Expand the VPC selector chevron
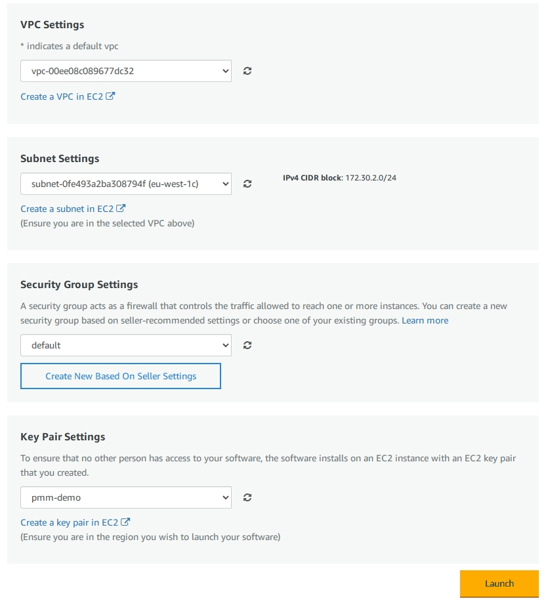548x607 pixels. pyautogui.click(x=226, y=71)
